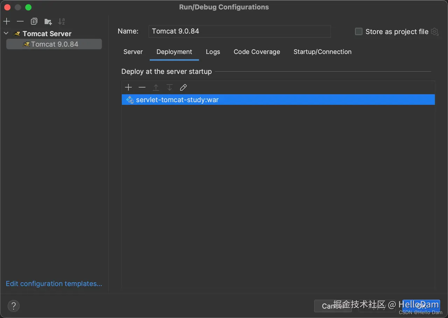Screen dimensions: 448x318
Task: Click Edit configuration templates link
Action: [54, 284]
